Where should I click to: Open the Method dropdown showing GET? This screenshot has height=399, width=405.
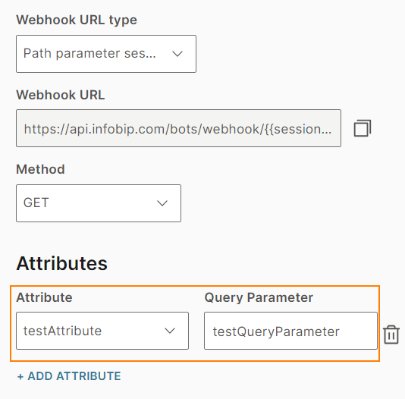(x=99, y=203)
